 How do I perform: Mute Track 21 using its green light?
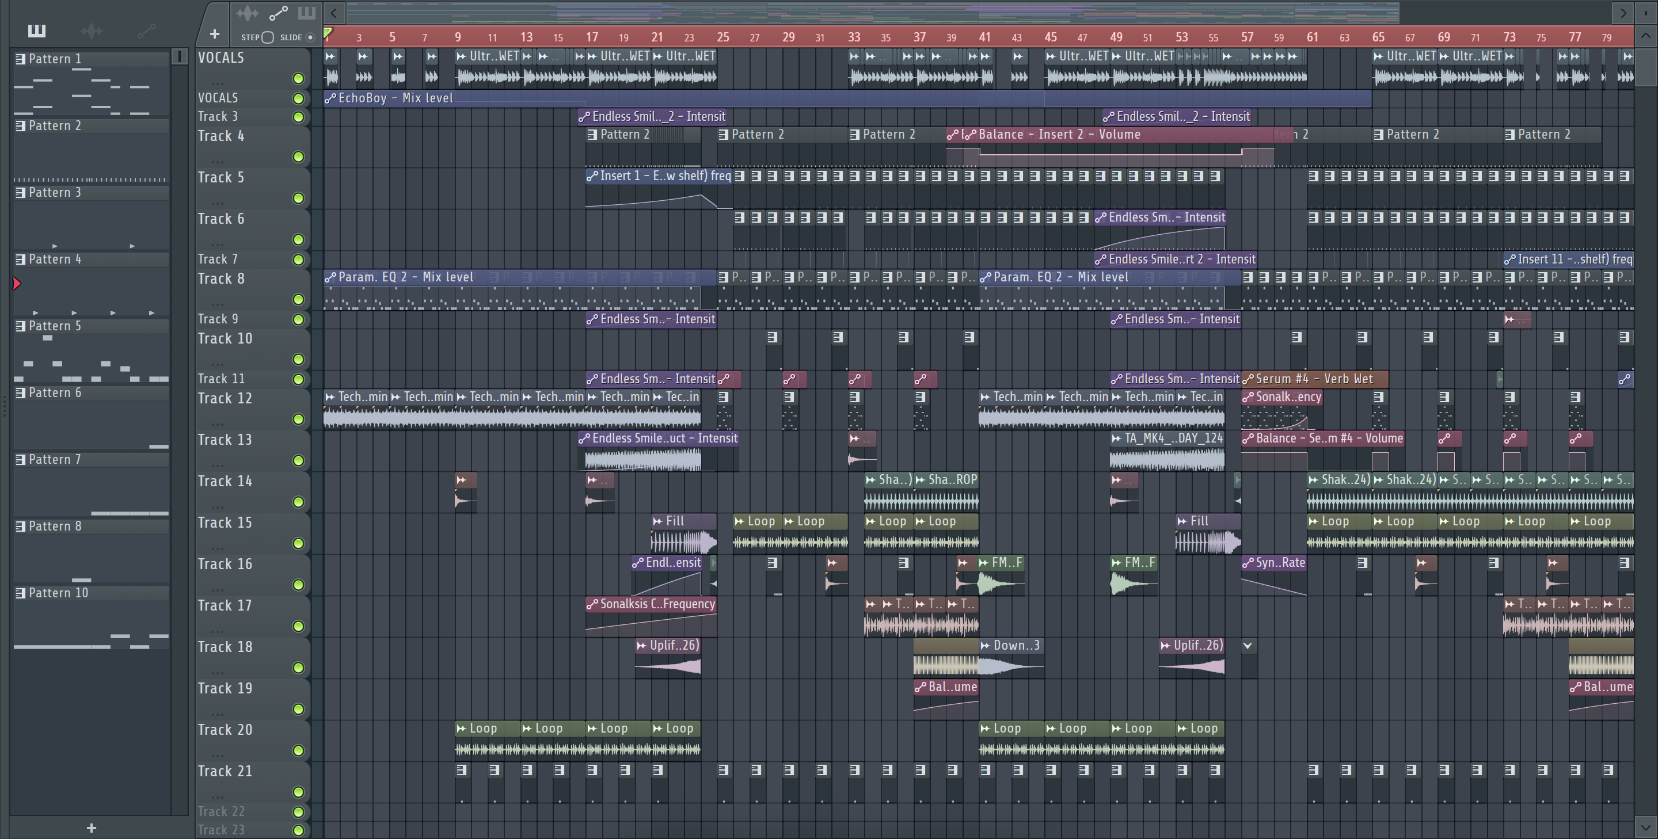[298, 791]
